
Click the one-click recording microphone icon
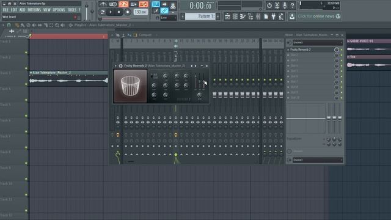pyautogui.click(x=285, y=5)
